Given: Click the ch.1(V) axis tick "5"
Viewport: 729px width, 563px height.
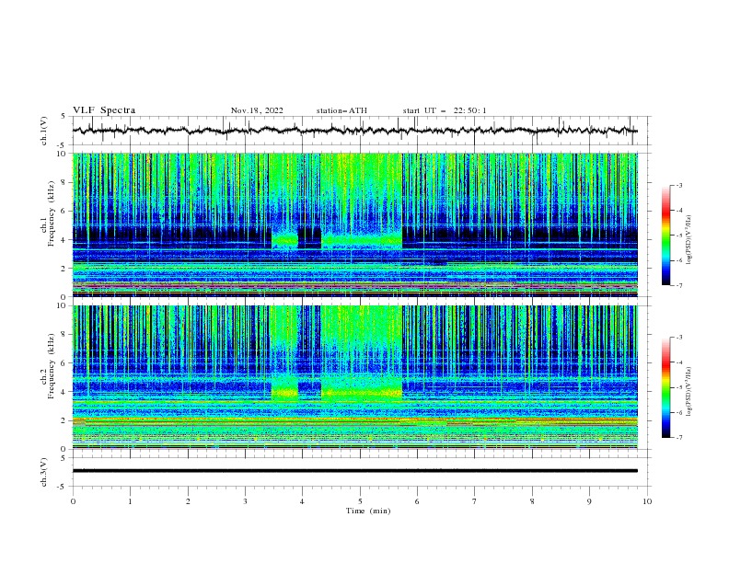Looking at the screenshot, I should [x=64, y=117].
